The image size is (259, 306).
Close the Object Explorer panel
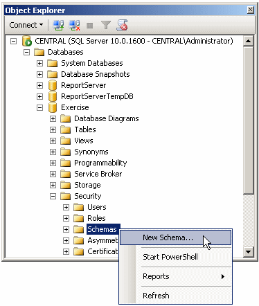coord(250,10)
